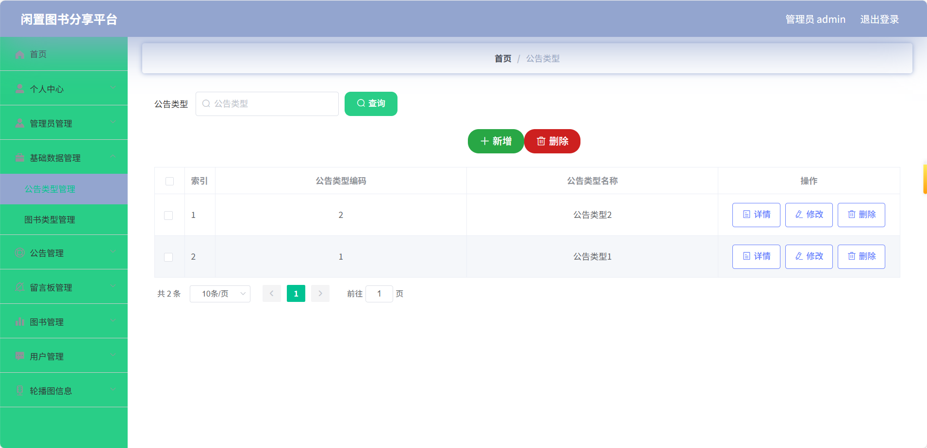Click the icon next to 公告管理
927x448 pixels.
pyautogui.click(x=19, y=253)
